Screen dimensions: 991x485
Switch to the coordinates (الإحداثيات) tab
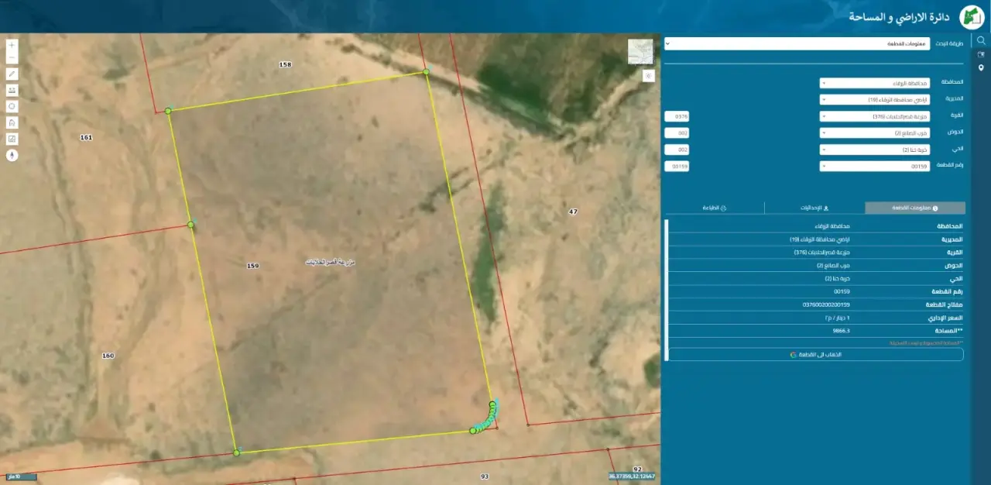814,208
